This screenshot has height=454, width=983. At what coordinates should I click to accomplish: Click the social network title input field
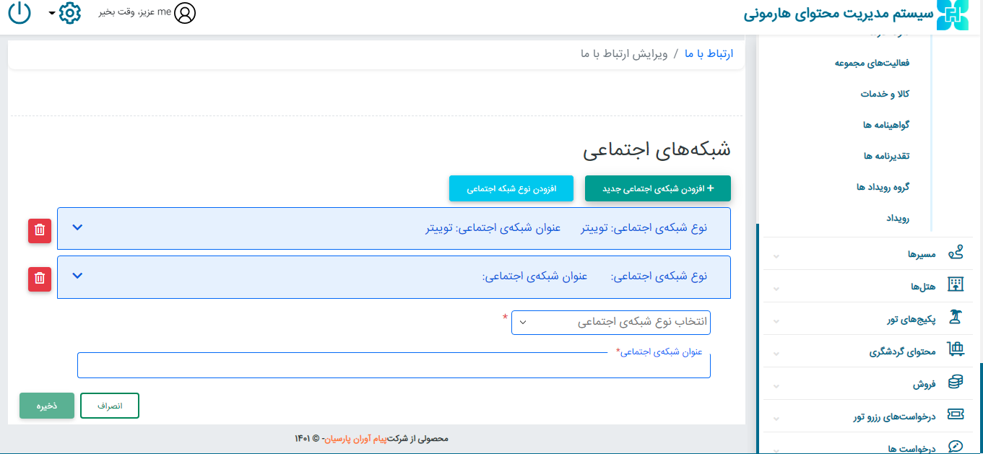[394, 367]
